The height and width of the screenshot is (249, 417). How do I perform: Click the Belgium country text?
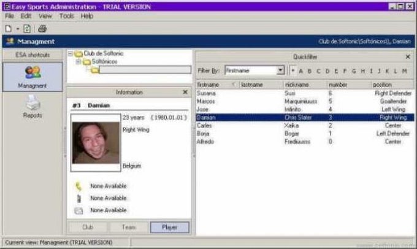[x=132, y=166]
